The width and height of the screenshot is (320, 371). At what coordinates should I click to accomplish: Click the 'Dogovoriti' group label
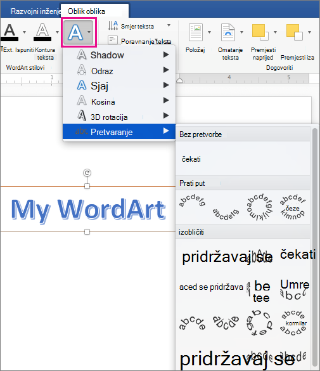(279, 68)
